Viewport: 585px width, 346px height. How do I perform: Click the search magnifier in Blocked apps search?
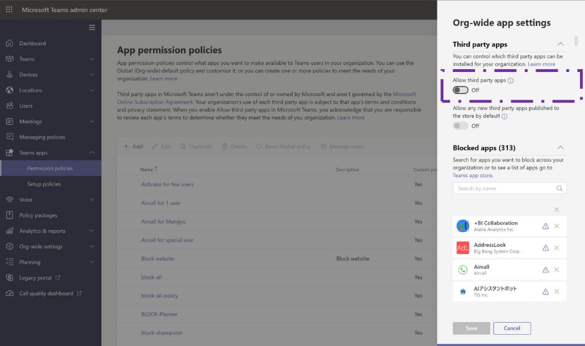tap(559, 187)
